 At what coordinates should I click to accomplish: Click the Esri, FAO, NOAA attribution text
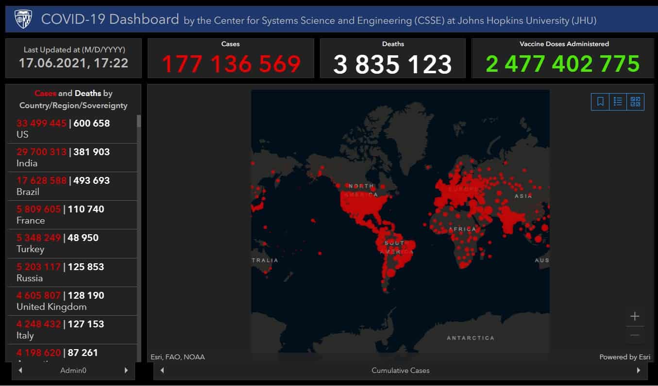click(x=178, y=357)
